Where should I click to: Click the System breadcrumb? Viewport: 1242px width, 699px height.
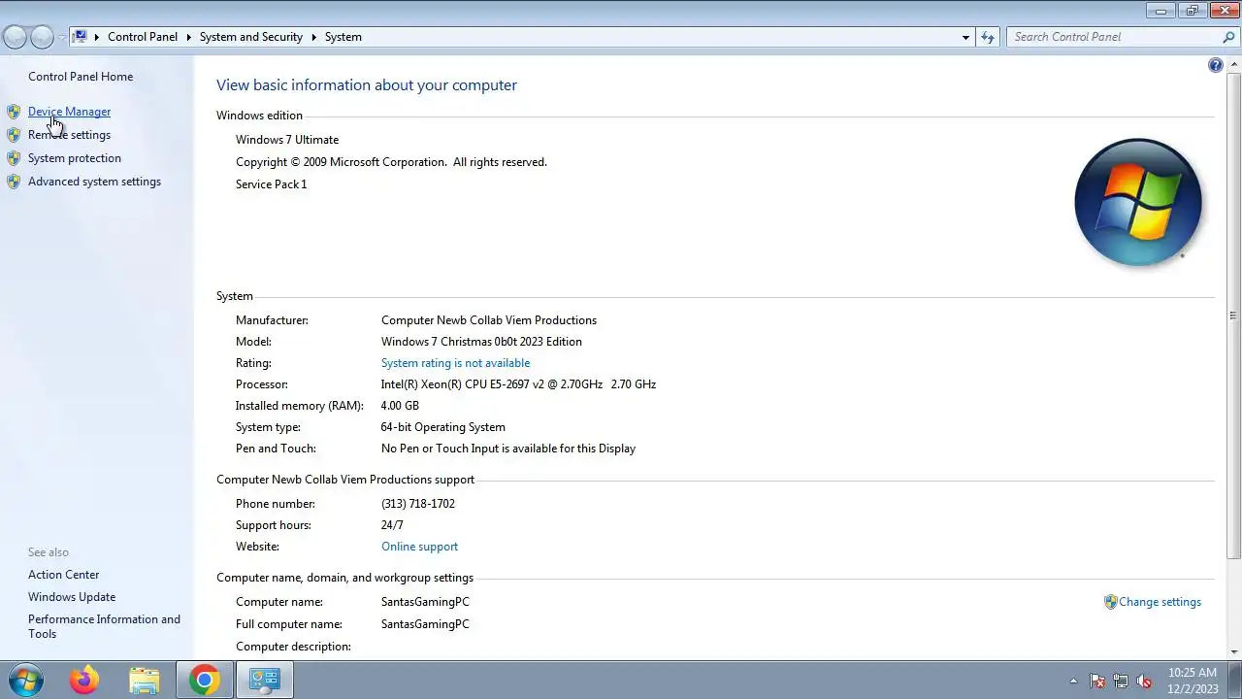point(343,37)
